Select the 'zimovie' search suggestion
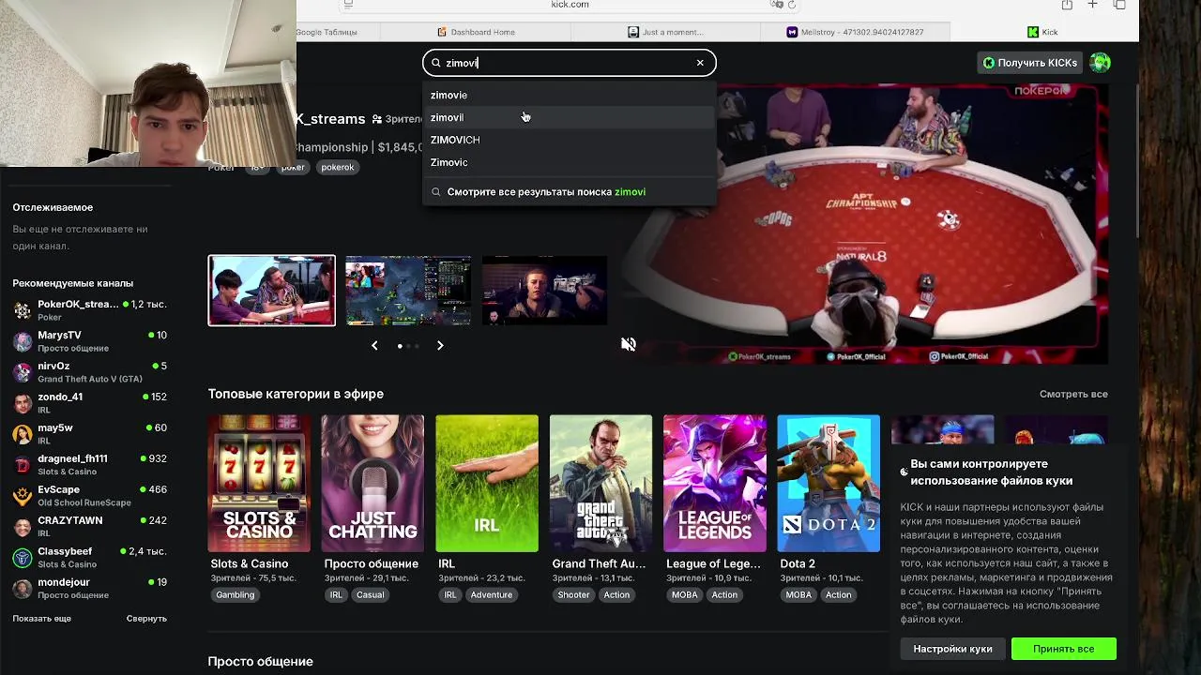Viewport: 1201px width, 675px height. click(x=569, y=95)
